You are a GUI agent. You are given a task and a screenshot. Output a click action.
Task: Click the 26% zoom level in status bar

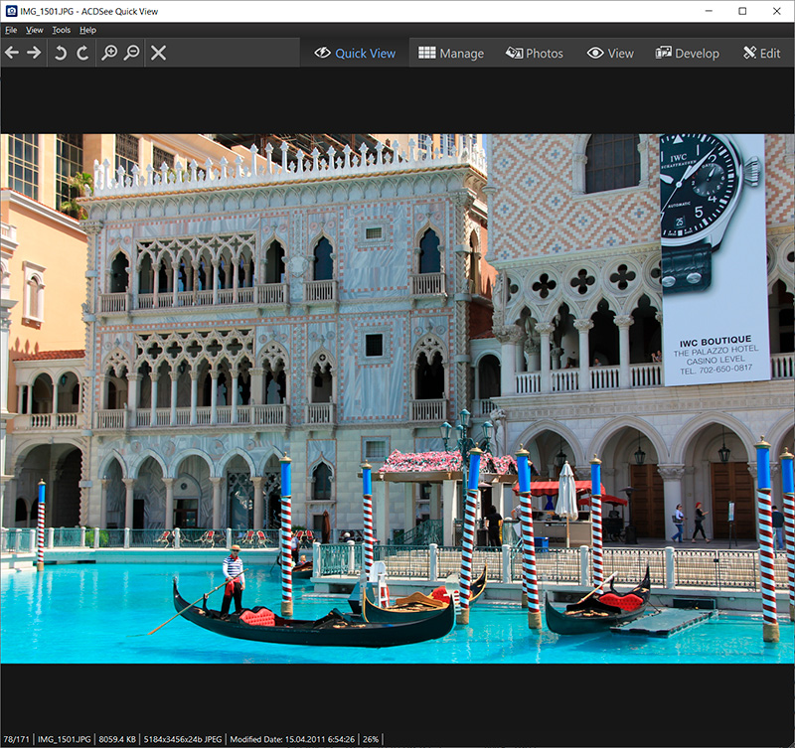coord(370,739)
